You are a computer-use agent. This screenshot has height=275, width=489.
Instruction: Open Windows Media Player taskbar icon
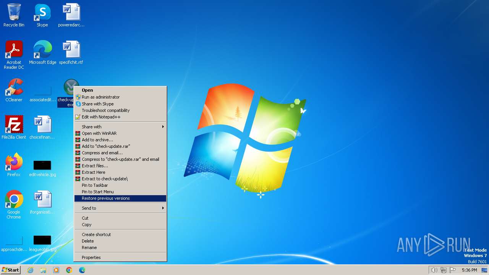56,270
